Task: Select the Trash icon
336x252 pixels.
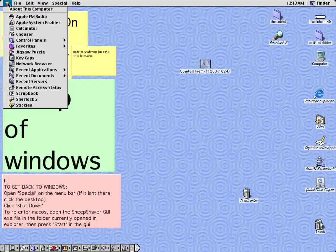Action: 320,227
